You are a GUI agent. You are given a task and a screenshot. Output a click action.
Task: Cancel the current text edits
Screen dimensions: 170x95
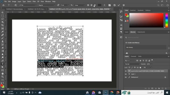click(x=114, y=5)
